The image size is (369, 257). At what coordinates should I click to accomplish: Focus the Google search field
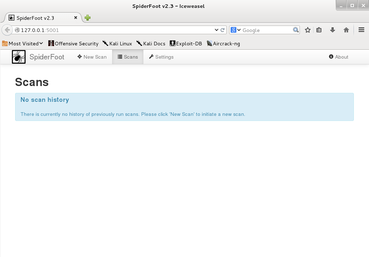pos(267,30)
